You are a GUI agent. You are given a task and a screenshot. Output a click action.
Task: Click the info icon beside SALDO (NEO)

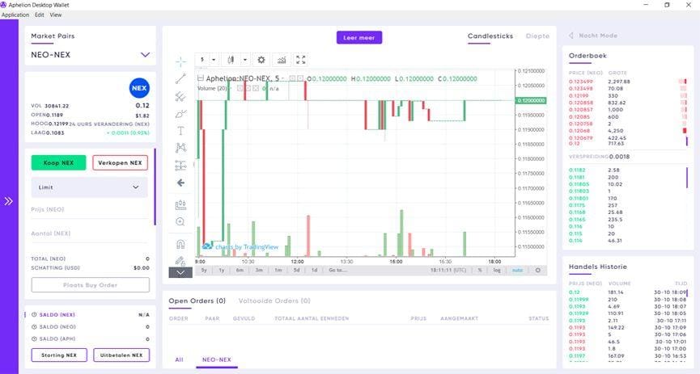click(x=34, y=327)
